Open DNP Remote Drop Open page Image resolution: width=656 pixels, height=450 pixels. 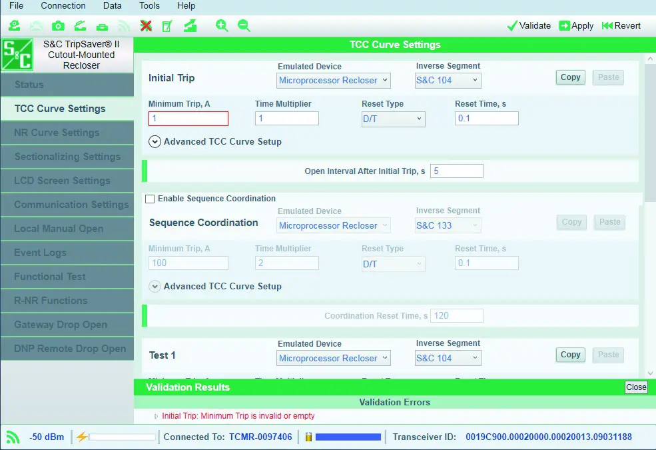tap(67, 349)
